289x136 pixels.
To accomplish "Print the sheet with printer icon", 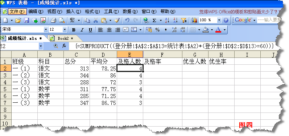I will coord(53,20).
